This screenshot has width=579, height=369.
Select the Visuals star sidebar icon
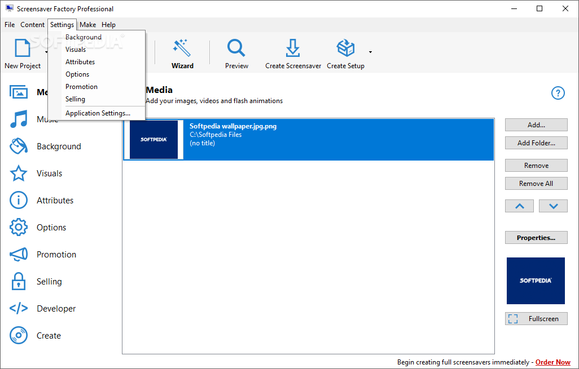(19, 174)
